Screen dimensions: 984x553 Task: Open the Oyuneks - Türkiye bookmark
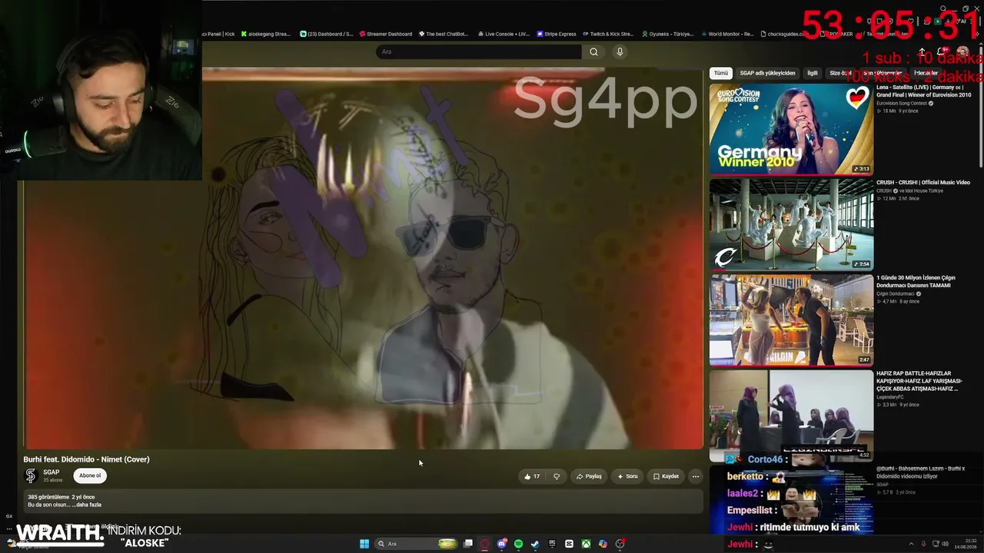667,34
